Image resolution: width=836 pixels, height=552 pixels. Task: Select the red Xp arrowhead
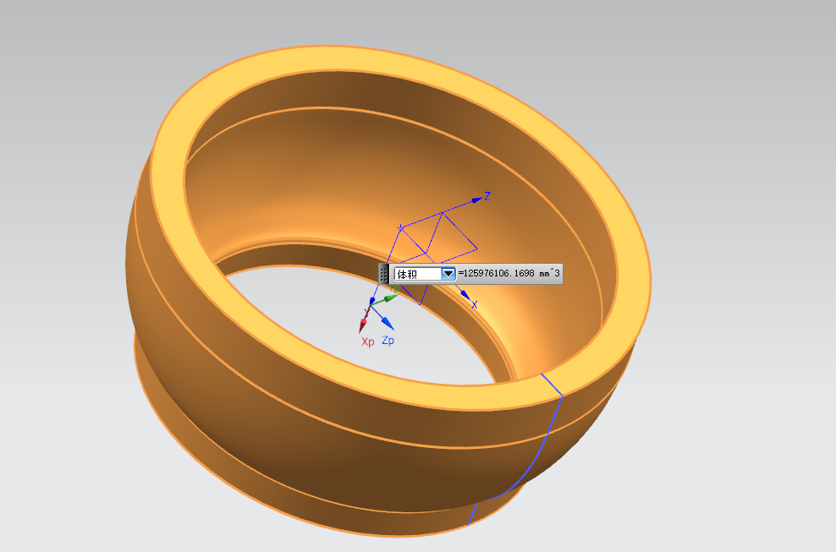coord(364,325)
